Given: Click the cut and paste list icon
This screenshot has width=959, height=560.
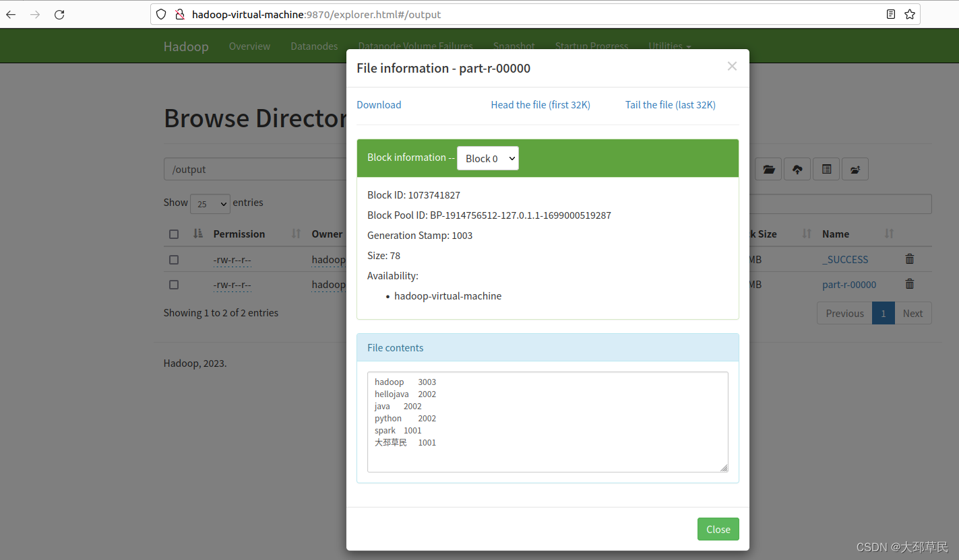Looking at the screenshot, I should coord(826,170).
